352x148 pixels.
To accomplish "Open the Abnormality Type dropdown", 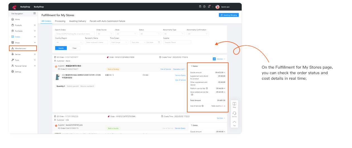I will tap(174, 34).
